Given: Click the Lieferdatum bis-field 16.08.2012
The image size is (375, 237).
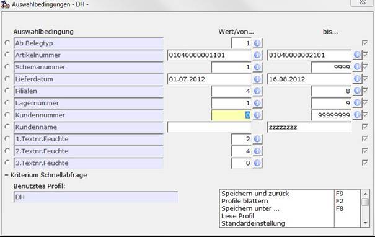Looking at the screenshot, I should 309,79.
